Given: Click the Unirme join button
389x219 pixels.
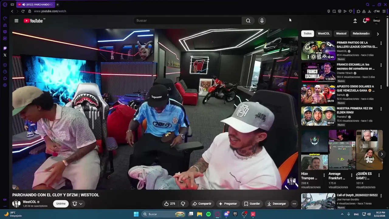Looking at the screenshot, I should click(61, 204).
